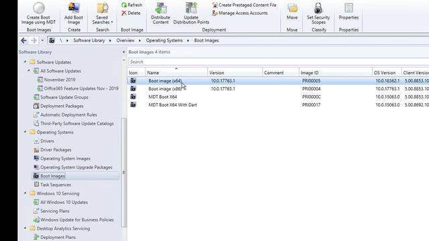Click OS Version 10.0.18362.1 cell
Viewport: 429px width, 241px height.
[x=387, y=81]
